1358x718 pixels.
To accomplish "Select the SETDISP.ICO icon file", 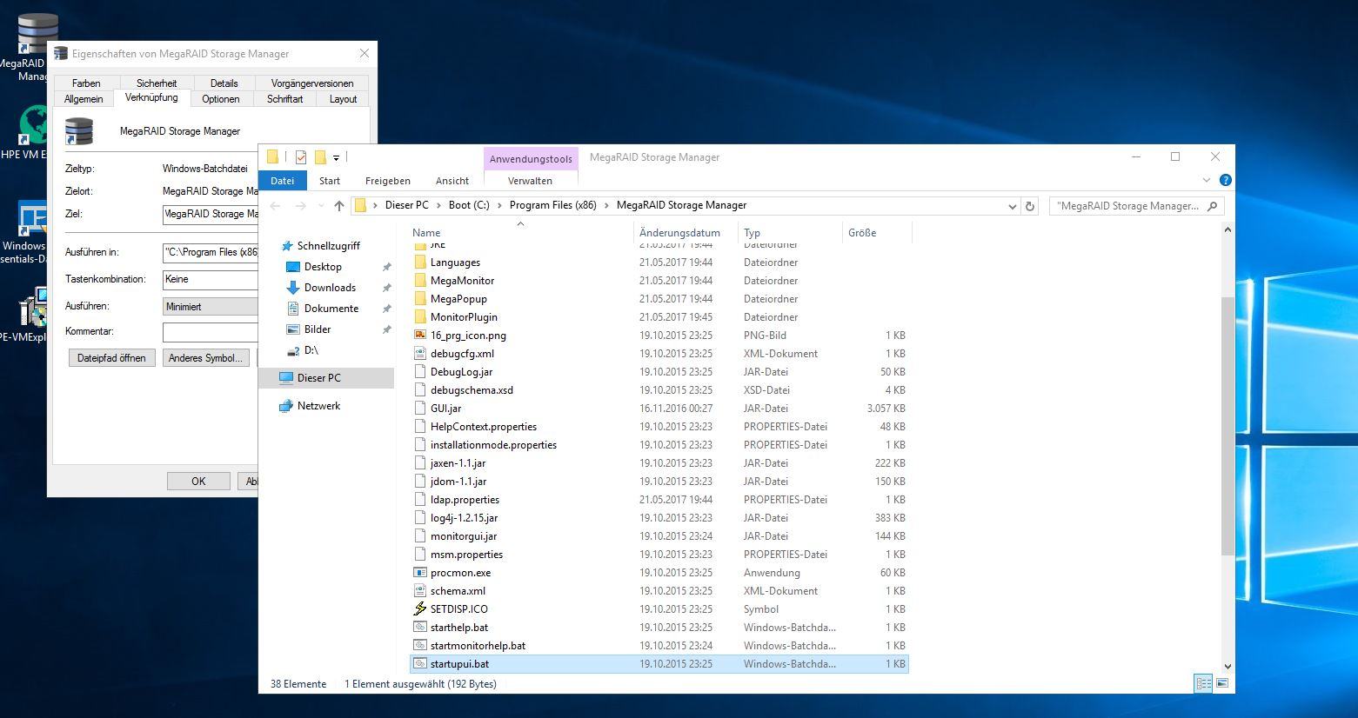I will 420,608.
